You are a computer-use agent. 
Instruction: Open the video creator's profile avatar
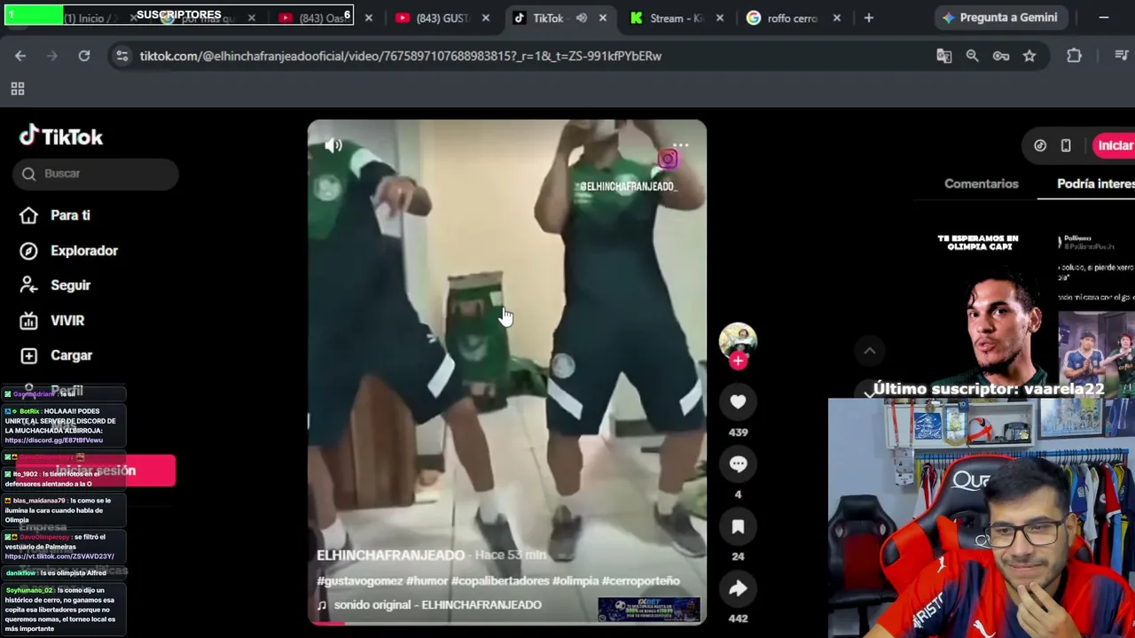point(738,340)
